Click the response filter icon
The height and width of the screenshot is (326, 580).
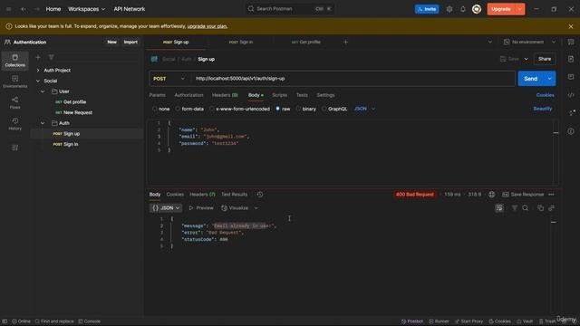(x=514, y=208)
